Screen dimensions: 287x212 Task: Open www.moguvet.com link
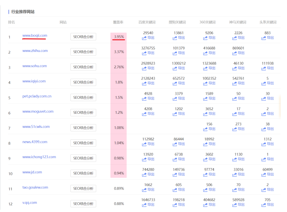click(x=38, y=111)
